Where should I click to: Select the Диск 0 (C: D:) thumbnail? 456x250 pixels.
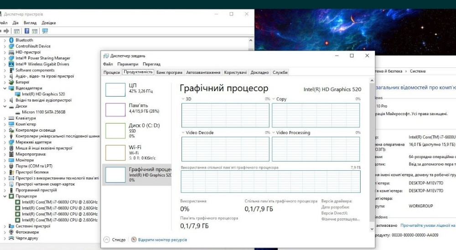pyautogui.click(x=115, y=131)
